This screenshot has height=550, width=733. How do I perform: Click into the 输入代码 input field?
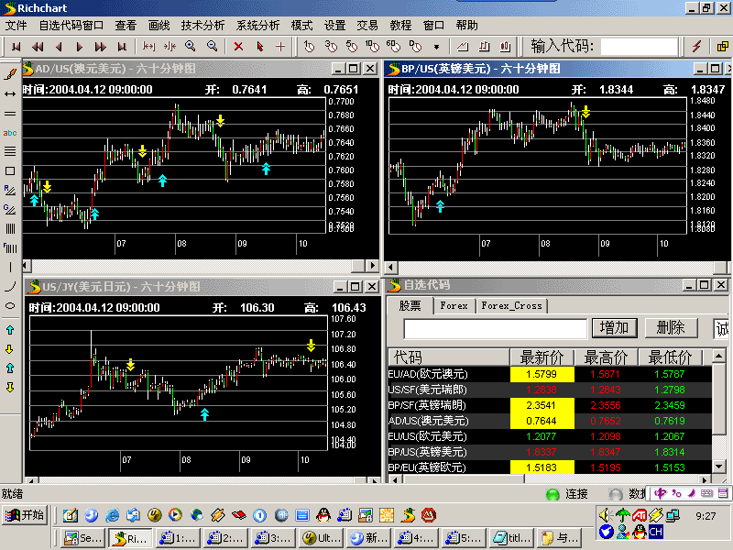tap(639, 47)
